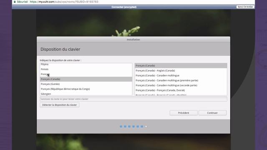
Task: Choose the Canadien multilingue variant
Action: (x=181, y=75)
